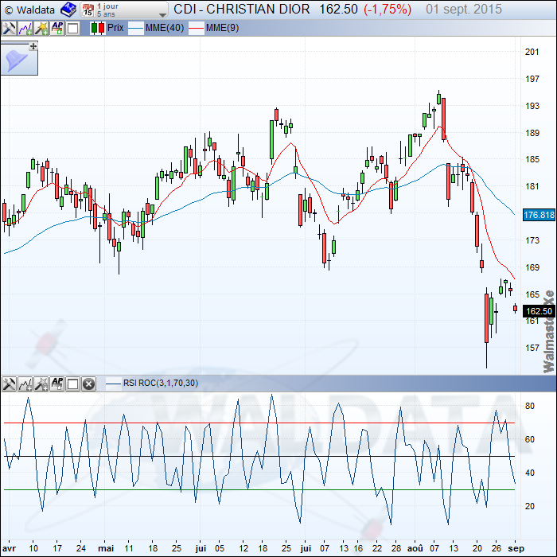Click the blue MME(40) line swatch
This screenshot has width=557, height=557.
point(136,28)
